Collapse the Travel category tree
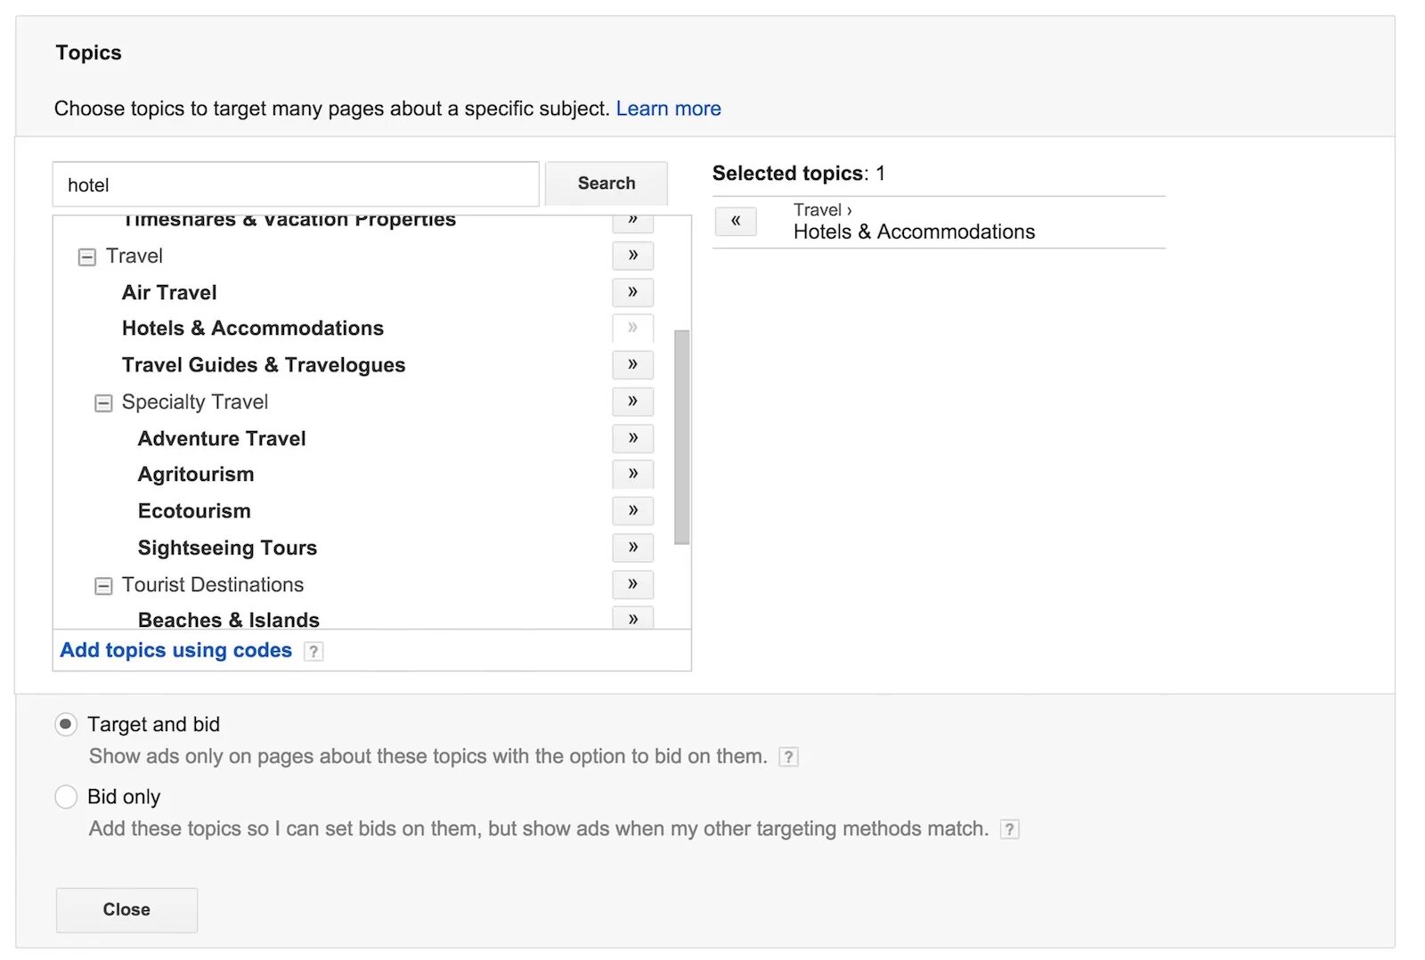Screen dimensions: 1425x960 click(x=87, y=257)
